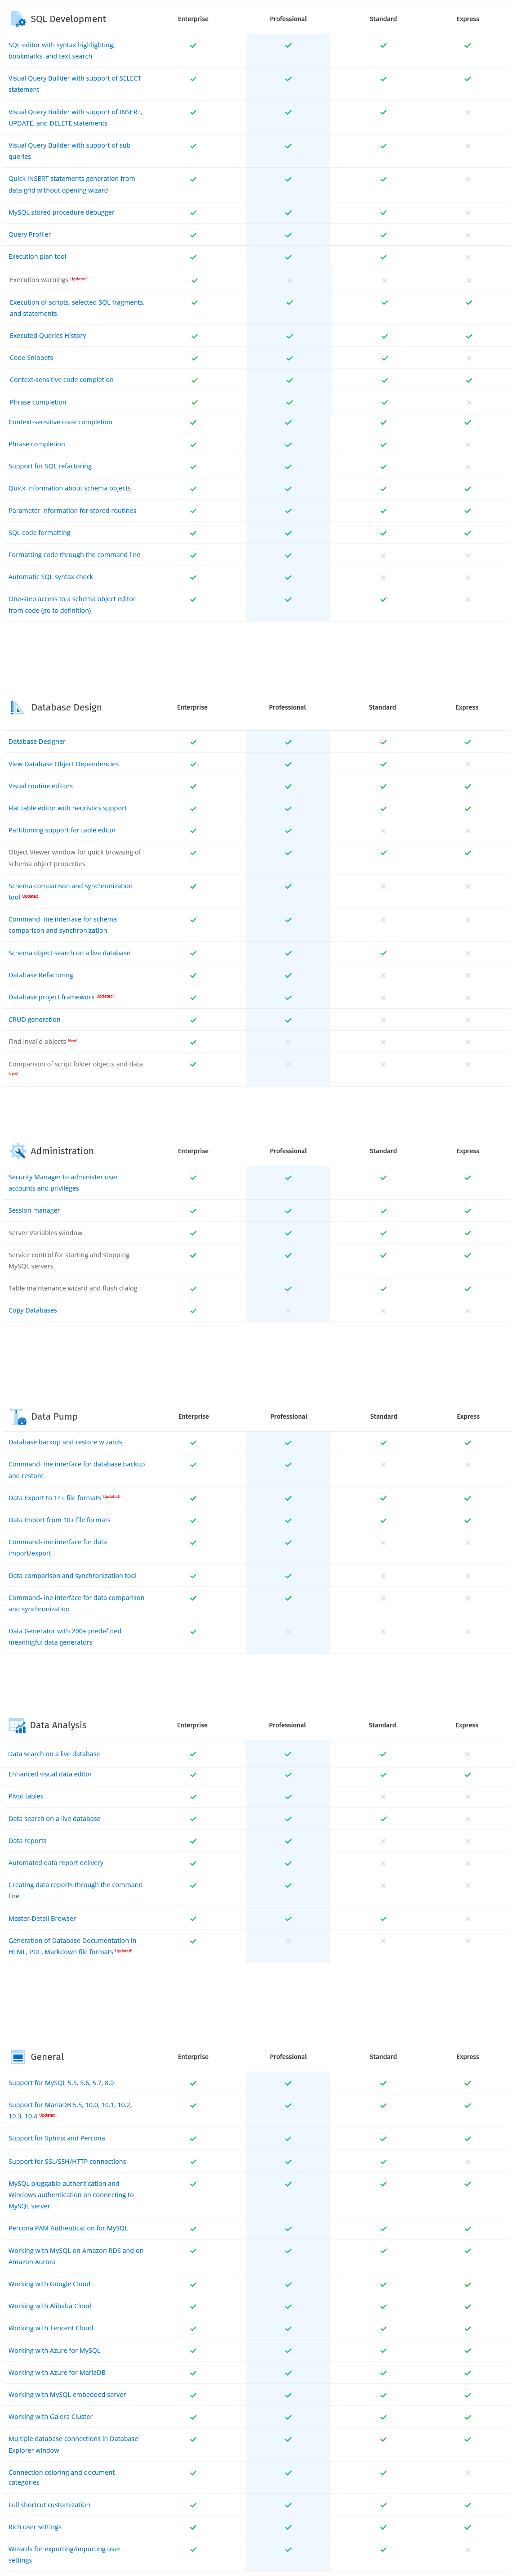Follow the Pivot tables link
Image resolution: width=517 pixels, height=2576 pixels.
coord(26,1796)
